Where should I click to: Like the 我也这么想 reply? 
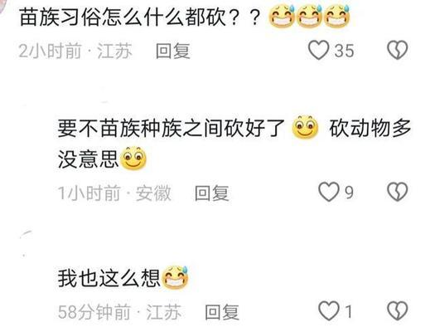[329, 311]
